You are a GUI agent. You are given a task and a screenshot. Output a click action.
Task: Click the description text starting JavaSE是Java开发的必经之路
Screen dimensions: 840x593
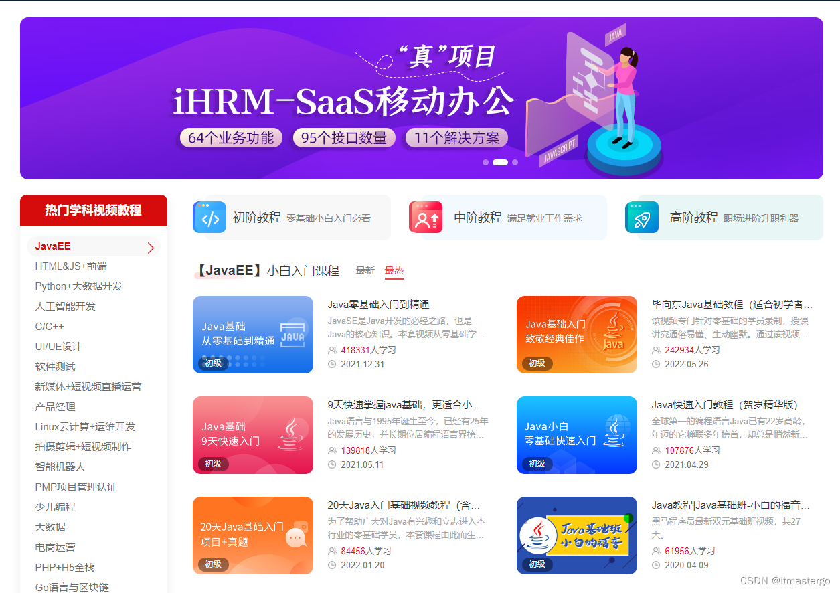[x=406, y=327]
